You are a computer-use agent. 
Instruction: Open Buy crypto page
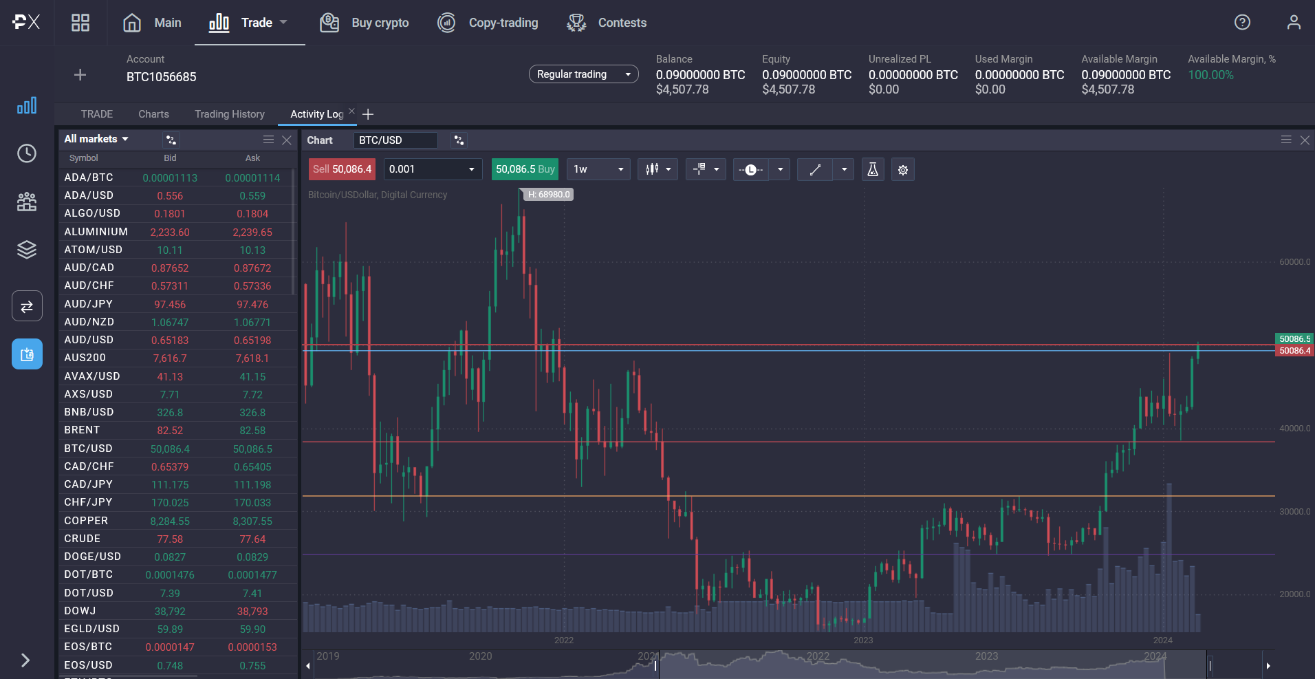[365, 23]
